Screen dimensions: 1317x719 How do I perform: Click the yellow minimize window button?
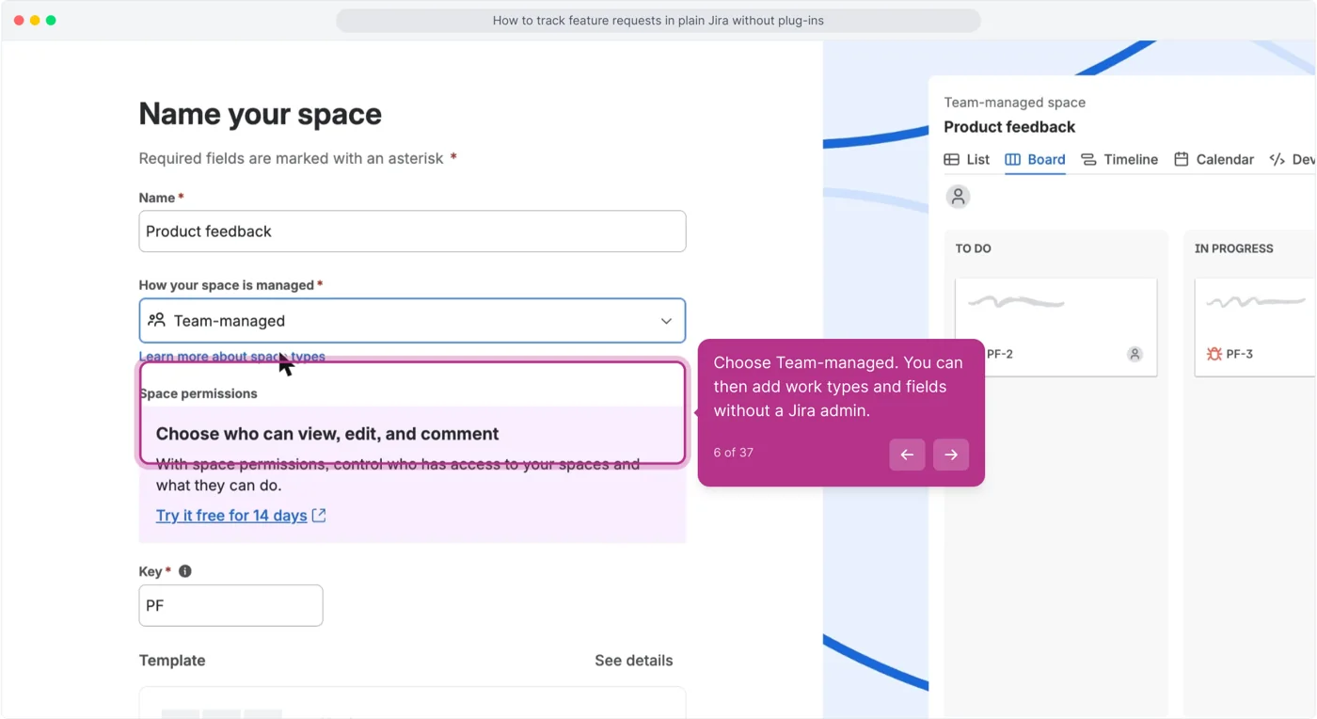click(35, 20)
